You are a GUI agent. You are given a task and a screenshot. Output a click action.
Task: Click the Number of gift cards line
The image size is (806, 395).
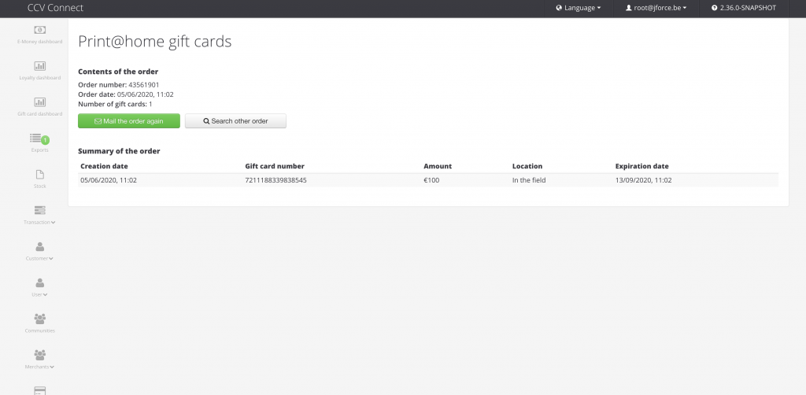115,105
